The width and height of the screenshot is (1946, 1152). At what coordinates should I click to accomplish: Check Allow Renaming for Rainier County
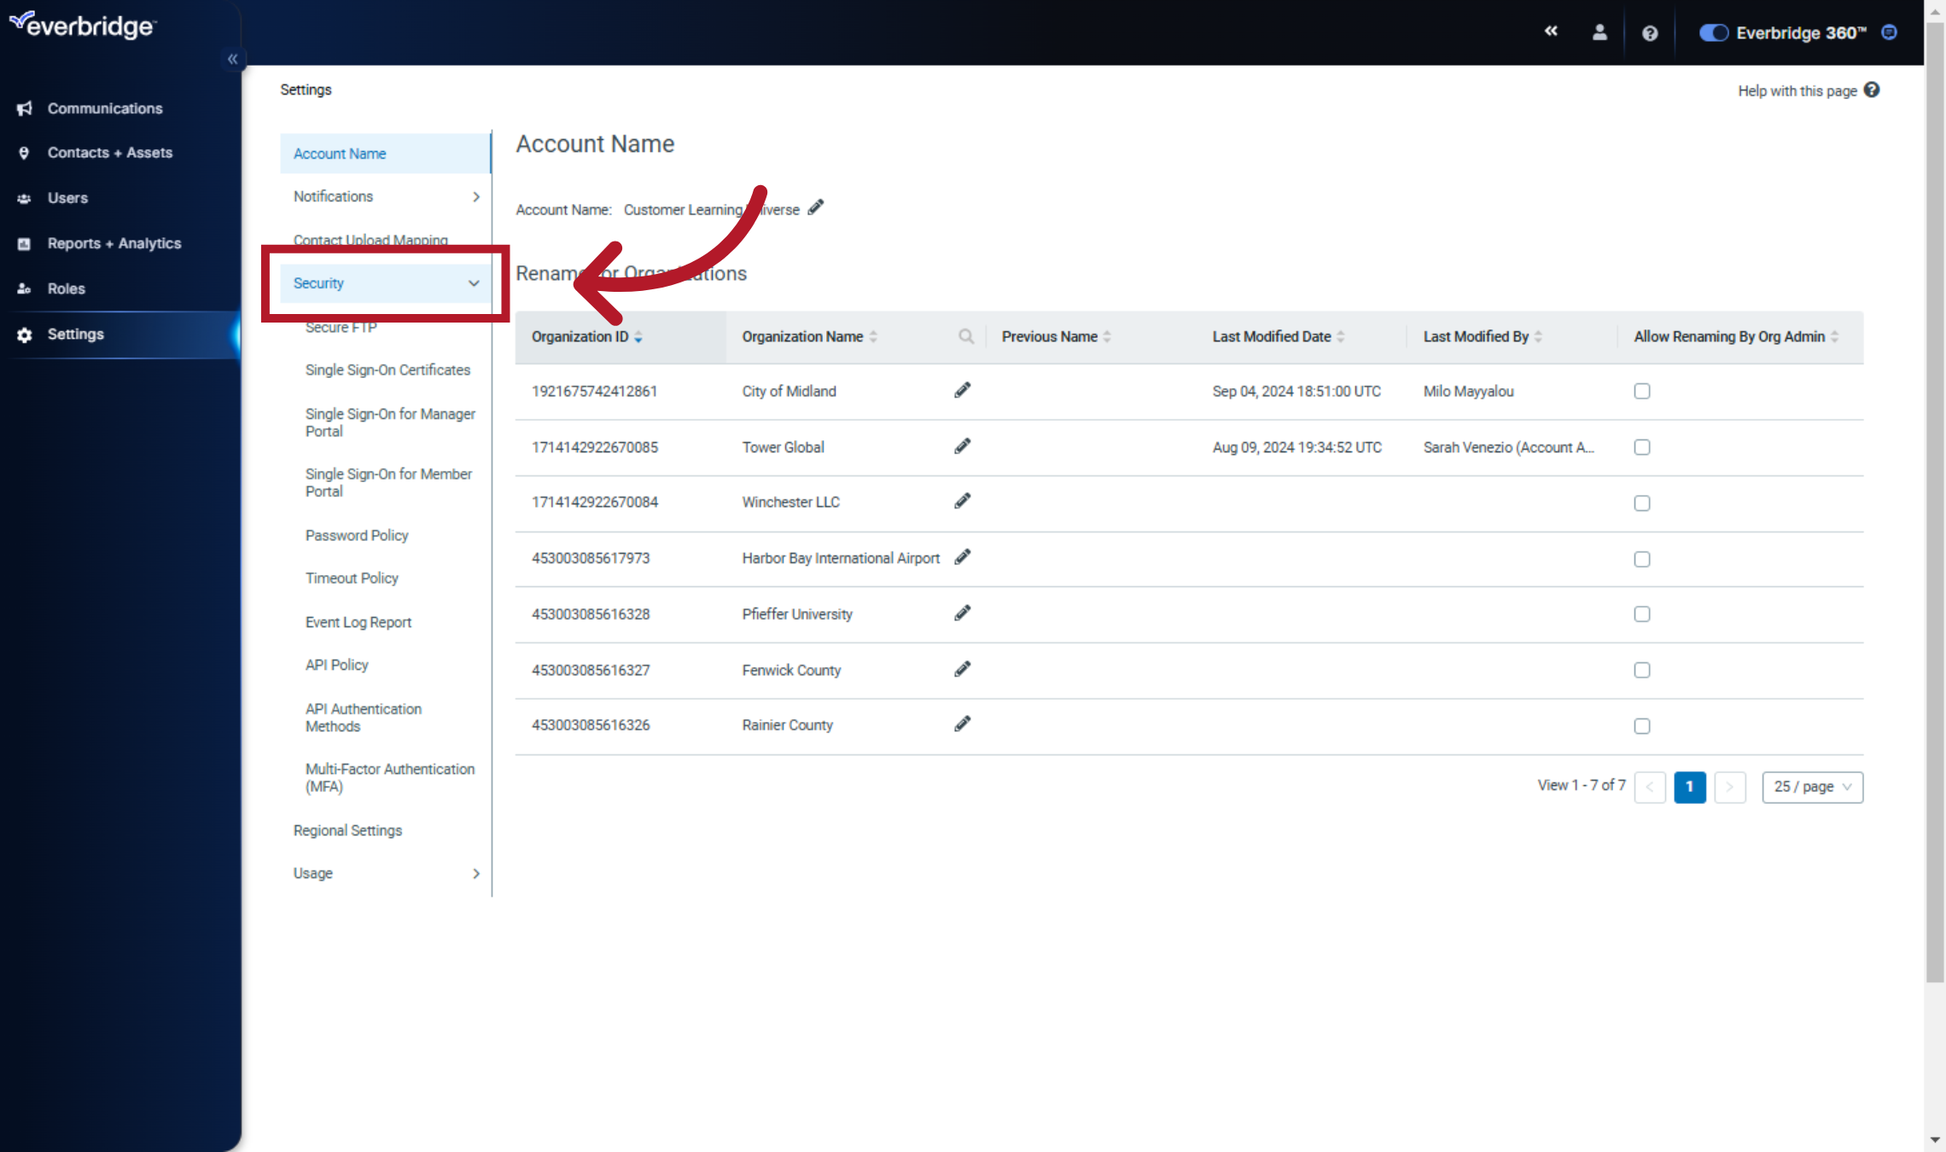[1641, 725]
